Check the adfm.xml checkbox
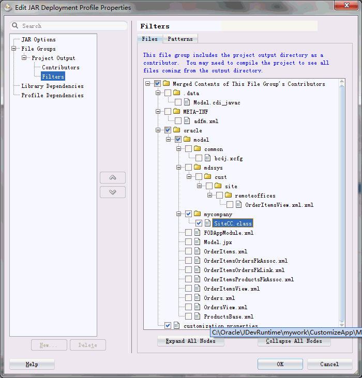 coord(178,121)
